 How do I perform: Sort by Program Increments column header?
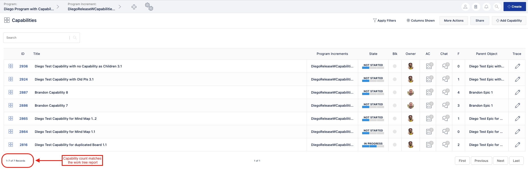coord(332,54)
